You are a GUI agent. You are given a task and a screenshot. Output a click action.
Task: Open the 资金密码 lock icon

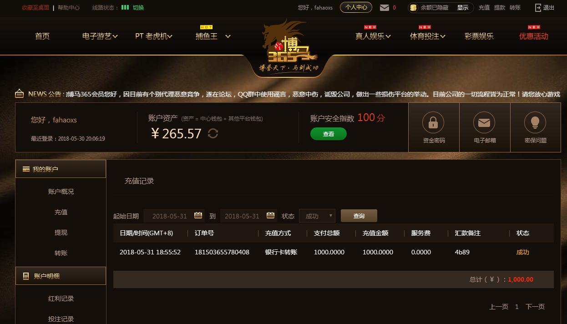coord(433,122)
